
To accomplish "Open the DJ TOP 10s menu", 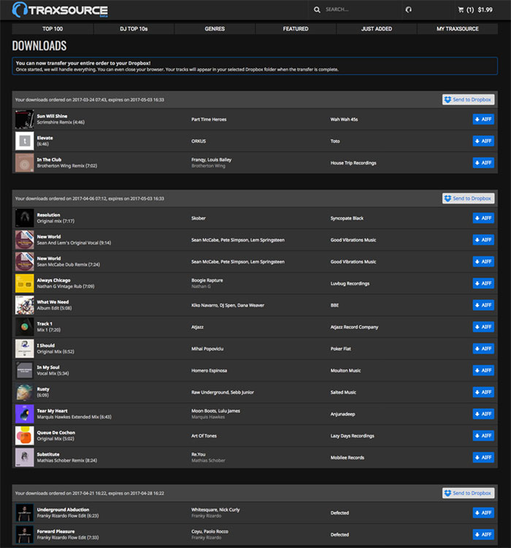I will click(x=134, y=29).
